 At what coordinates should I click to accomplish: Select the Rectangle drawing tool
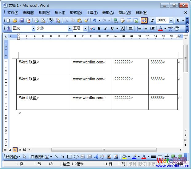click(70, 156)
